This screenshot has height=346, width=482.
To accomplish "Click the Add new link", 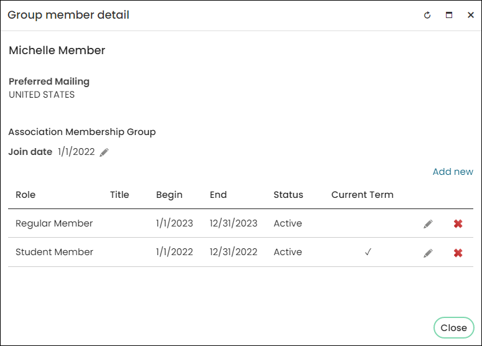I will tap(453, 172).
